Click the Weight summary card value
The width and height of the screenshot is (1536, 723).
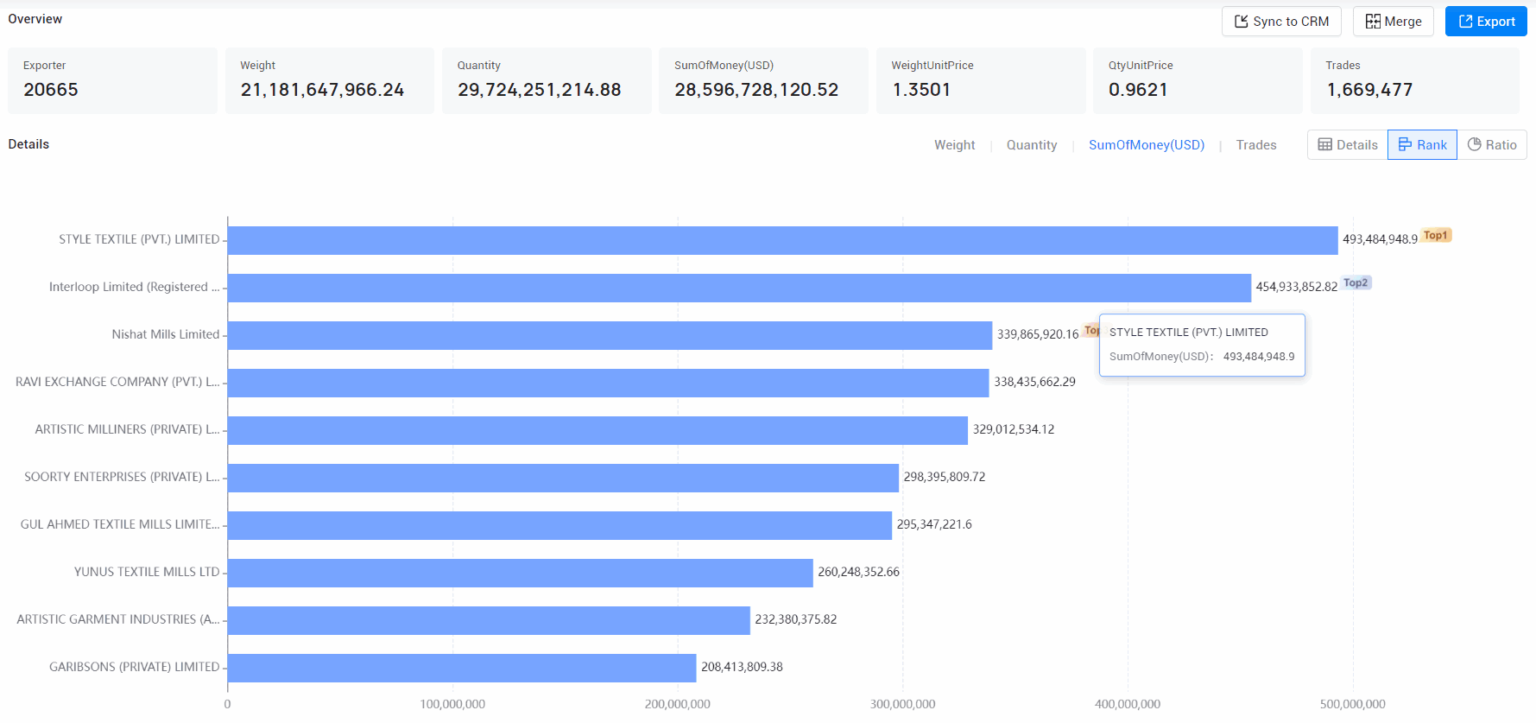tap(322, 90)
